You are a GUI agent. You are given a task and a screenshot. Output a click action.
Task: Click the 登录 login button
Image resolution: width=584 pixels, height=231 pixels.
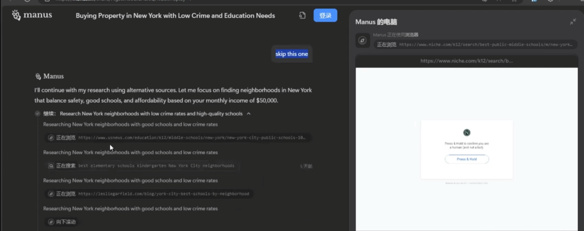[x=325, y=16]
